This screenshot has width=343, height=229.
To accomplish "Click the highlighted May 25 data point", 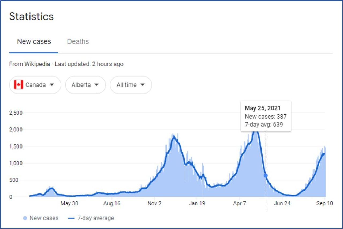I will 266,176.
